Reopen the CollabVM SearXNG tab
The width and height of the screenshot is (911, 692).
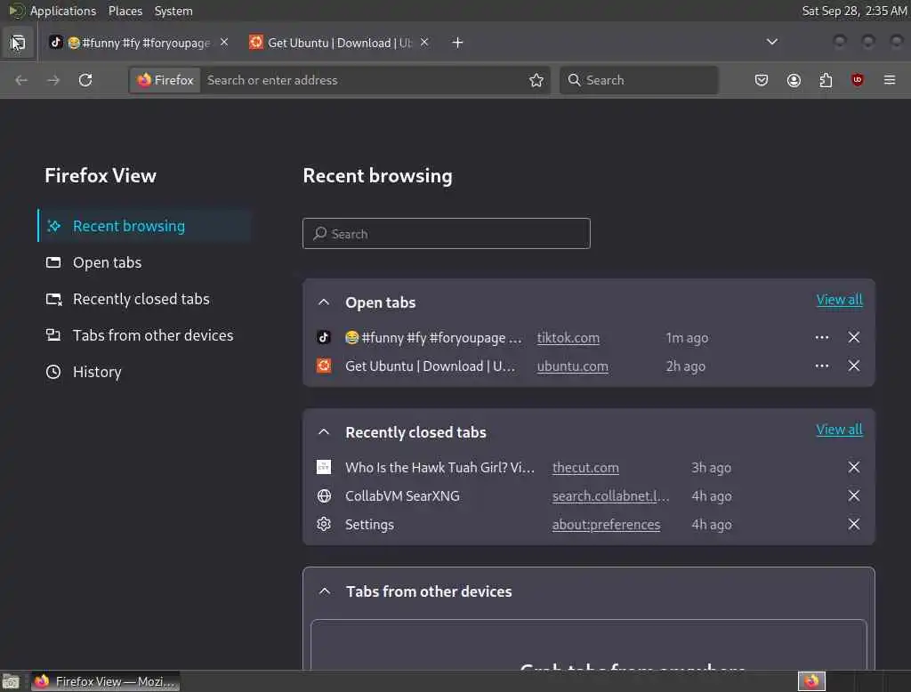coord(402,496)
